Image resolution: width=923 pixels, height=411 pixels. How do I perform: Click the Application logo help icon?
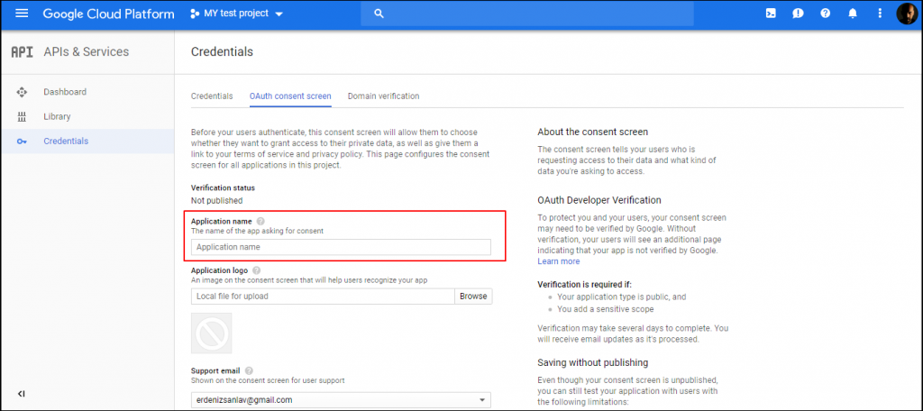(x=256, y=270)
